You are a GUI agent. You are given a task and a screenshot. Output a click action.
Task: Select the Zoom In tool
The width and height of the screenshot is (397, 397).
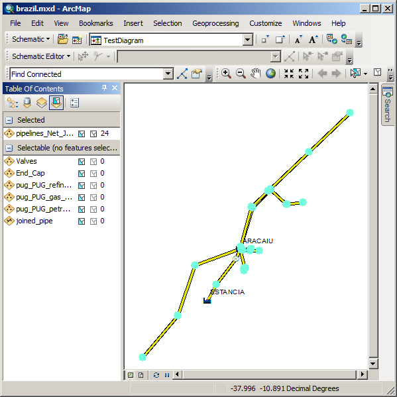pos(226,74)
